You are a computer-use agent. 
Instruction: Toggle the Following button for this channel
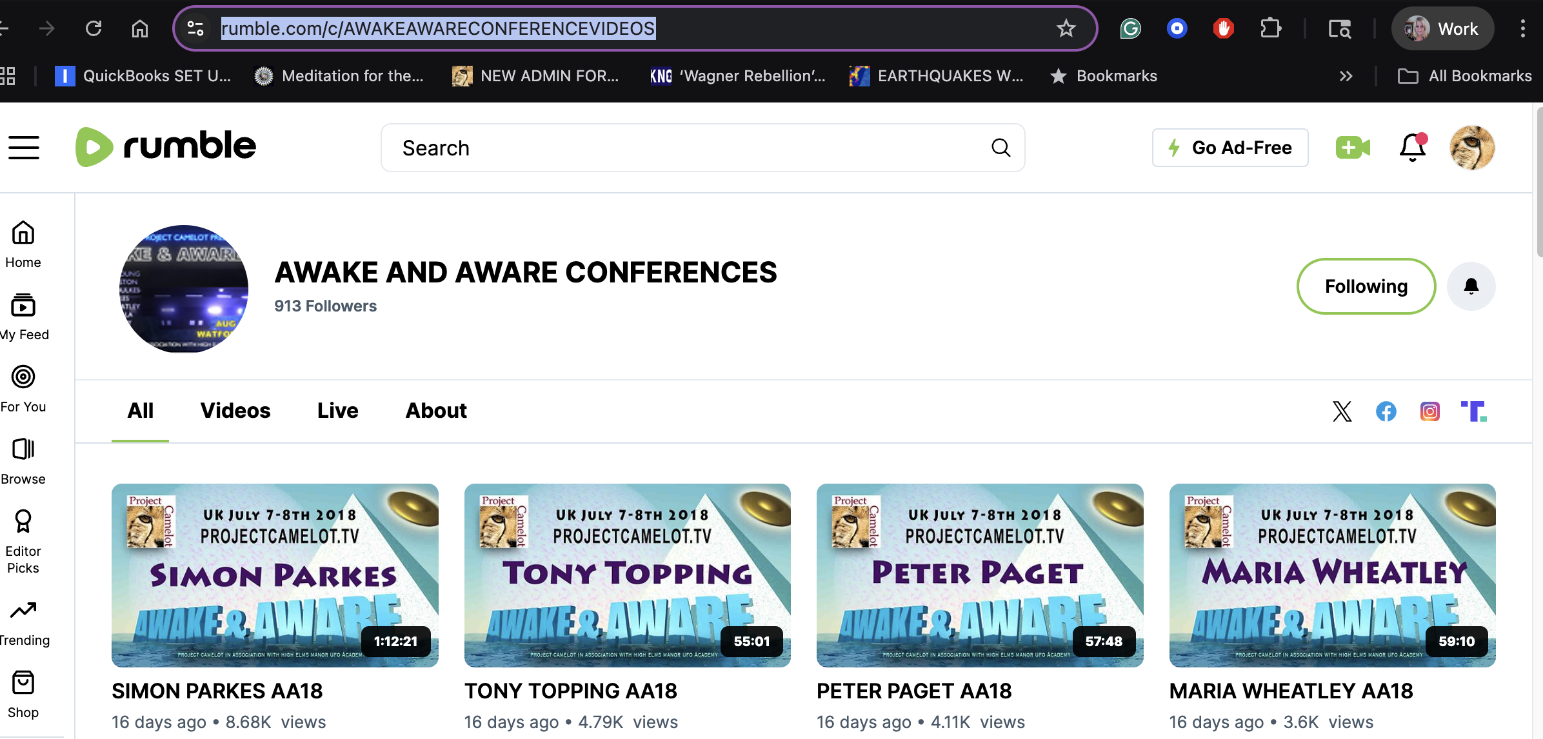click(1366, 286)
